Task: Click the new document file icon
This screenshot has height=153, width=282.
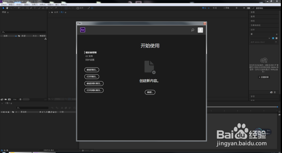Action: 150,67
